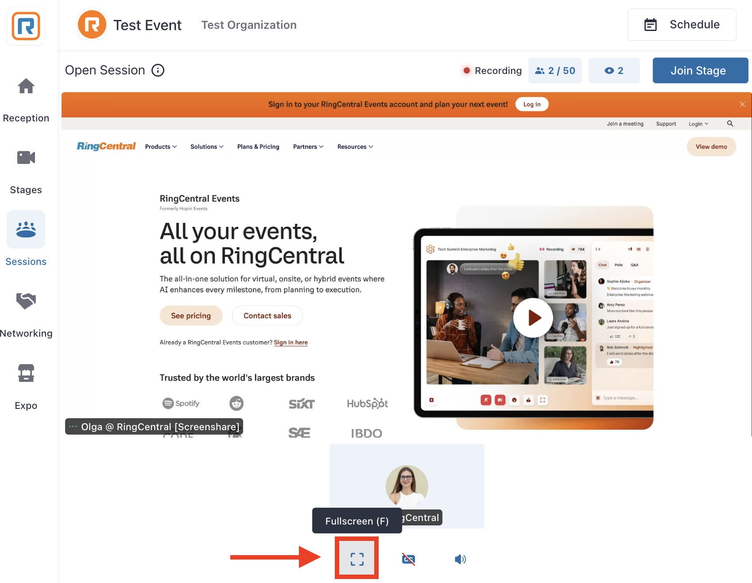Toggle closed captions icon

click(409, 559)
